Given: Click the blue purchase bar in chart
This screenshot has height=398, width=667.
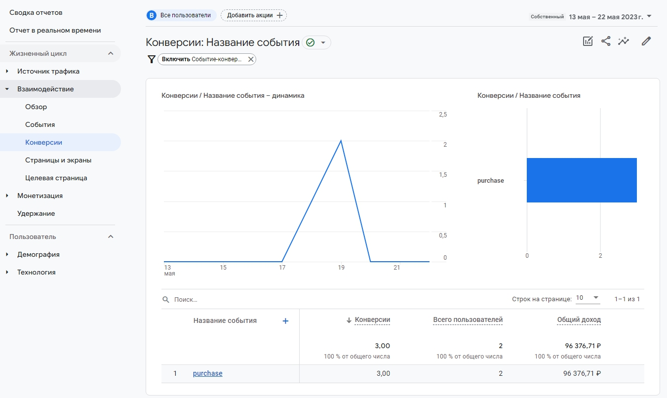Looking at the screenshot, I should click(582, 180).
